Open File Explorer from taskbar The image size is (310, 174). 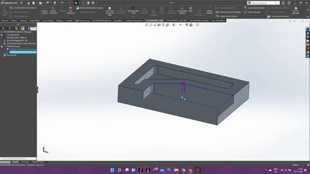click(176, 170)
